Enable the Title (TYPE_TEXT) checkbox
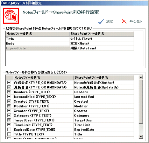The image size is (149, 143). point(9,134)
